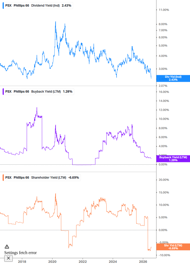Click the 8.00% label on dividend axis

[x=163, y=24]
